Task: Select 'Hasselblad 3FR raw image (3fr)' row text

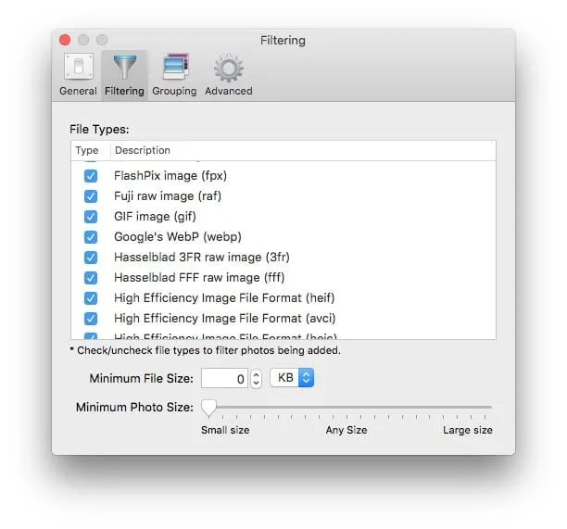Action: [202, 257]
